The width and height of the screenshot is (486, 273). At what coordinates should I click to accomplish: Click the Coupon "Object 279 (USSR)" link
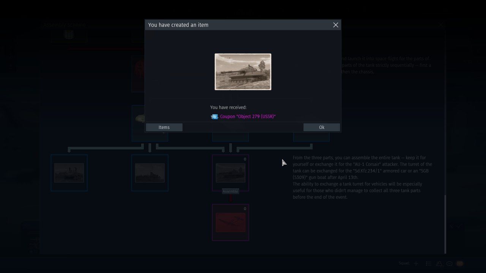pyautogui.click(x=248, y=116)
